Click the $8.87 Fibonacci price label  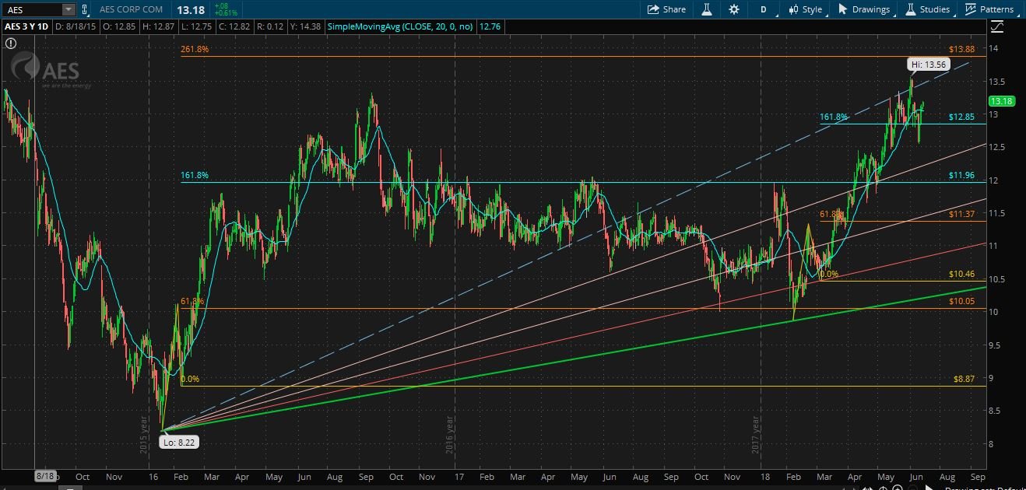[964, 379]
